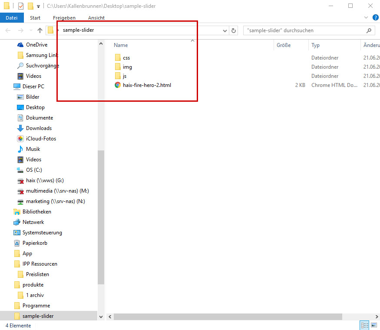This screenshot has height=330, width=380.
Task: Go up one folder level
Action: point(40,30)
